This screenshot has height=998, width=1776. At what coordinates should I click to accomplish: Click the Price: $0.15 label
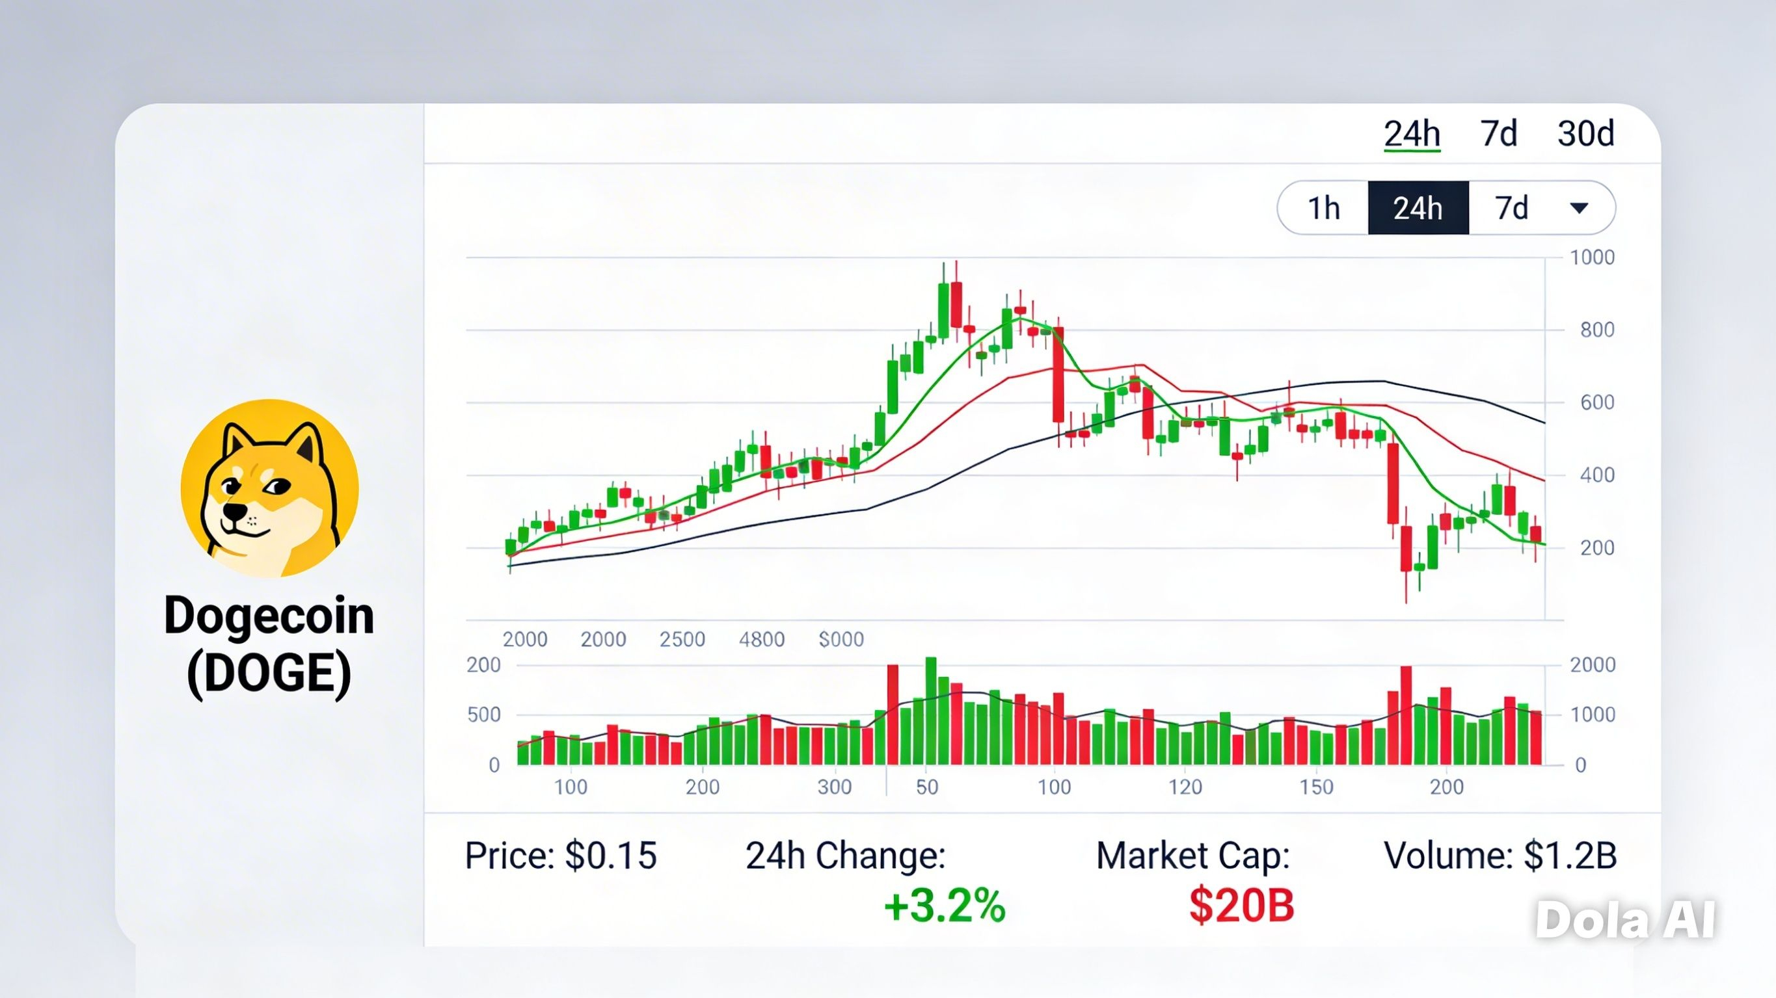pos(561,856)
